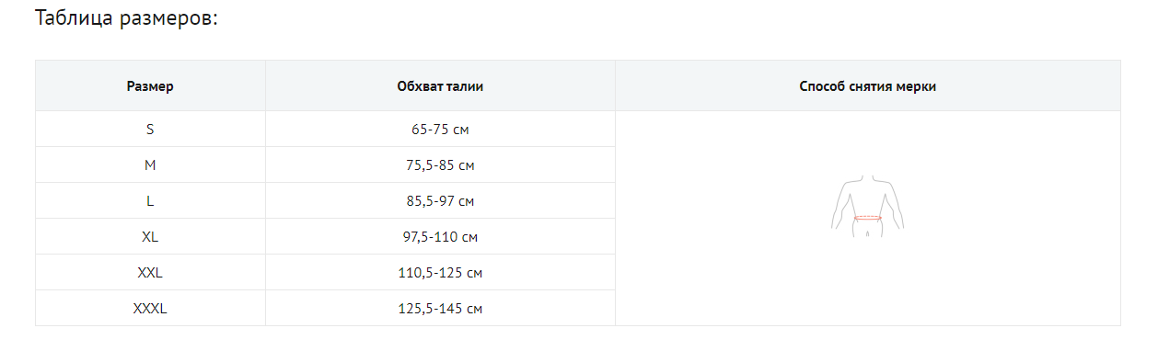The image size is (1158, 351).
Task: Select the L size cell
Action: [x=150, y=201]
